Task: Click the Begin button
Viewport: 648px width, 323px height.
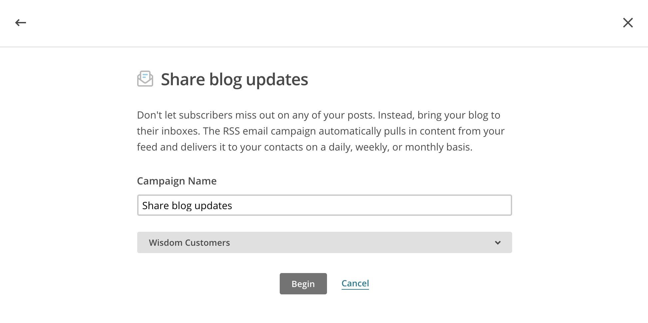Action: (x=303, y=283)
